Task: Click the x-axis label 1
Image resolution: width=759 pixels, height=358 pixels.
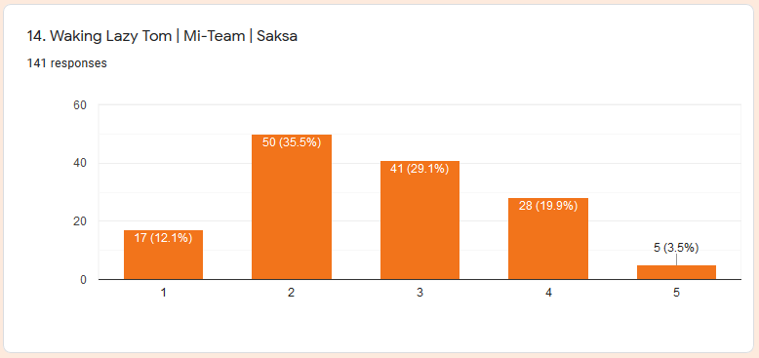Action: point(164,293)
